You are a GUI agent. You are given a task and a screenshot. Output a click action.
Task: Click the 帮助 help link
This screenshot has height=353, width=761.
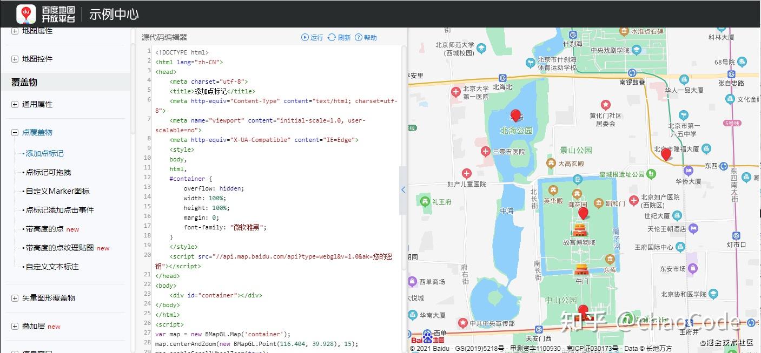pos(366,37)
